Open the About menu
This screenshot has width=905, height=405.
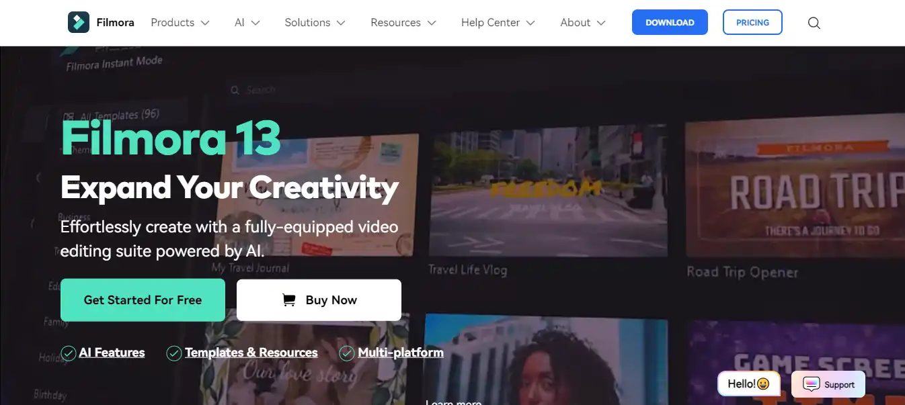click(583, 22)
